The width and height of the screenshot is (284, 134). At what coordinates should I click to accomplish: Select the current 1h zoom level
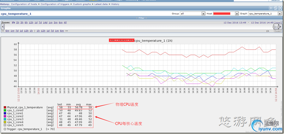coord(13,22)
